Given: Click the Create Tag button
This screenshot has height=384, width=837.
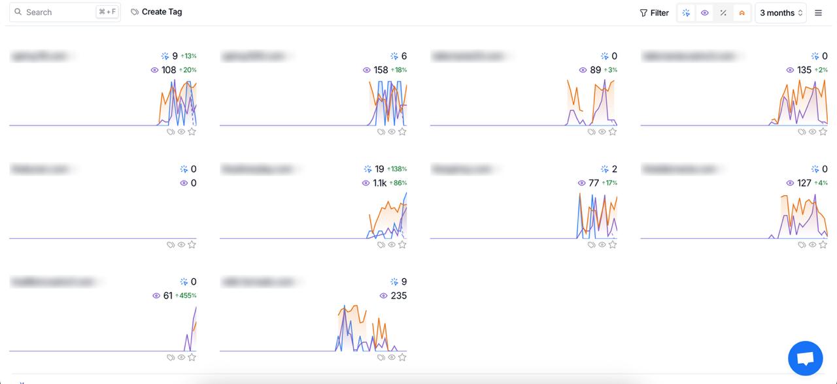Looking at the screenshot, I should [x=156, y=12].
